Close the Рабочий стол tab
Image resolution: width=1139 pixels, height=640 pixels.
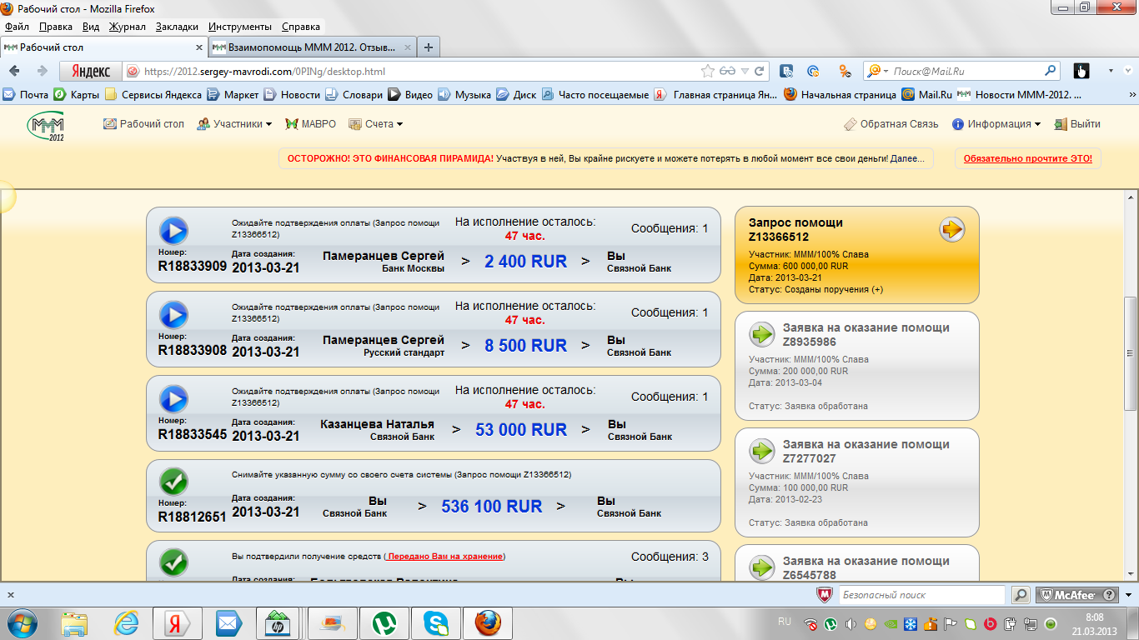tap(199, 47)
